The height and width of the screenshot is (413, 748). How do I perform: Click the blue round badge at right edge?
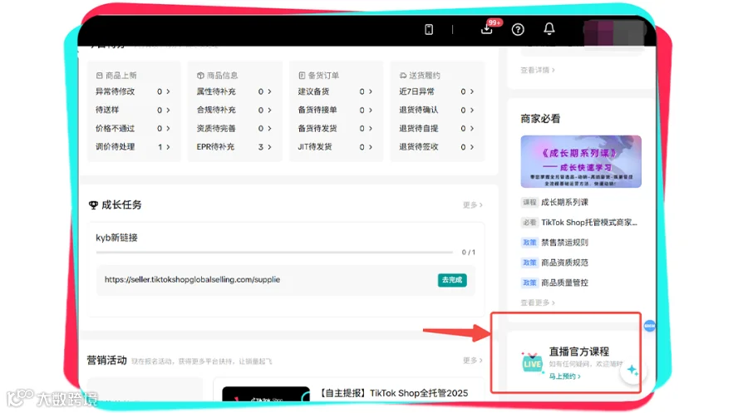649,326
